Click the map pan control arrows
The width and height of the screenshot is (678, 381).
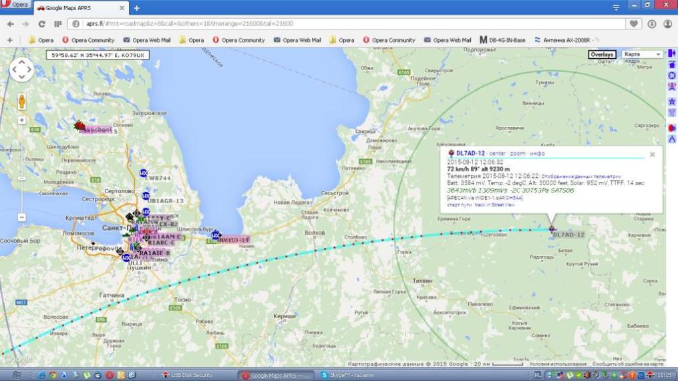[x=21, y=70]
